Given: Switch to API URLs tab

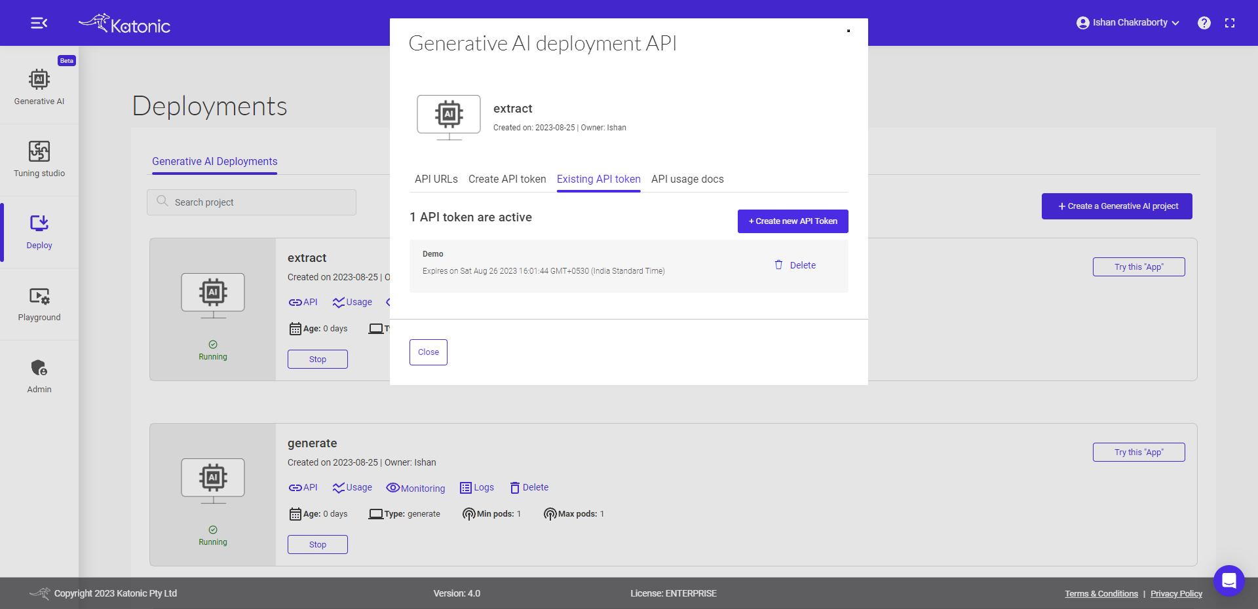Looking at the screenshot, I should pos(436,179).
